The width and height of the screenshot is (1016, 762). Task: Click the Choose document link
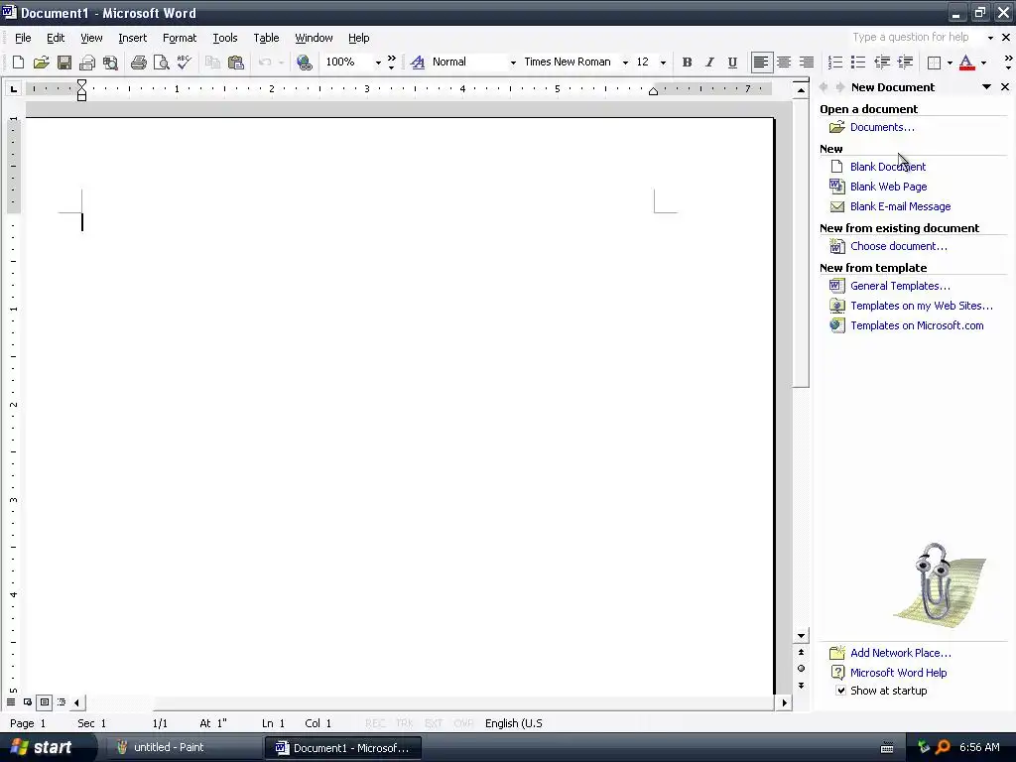point(898,246)
